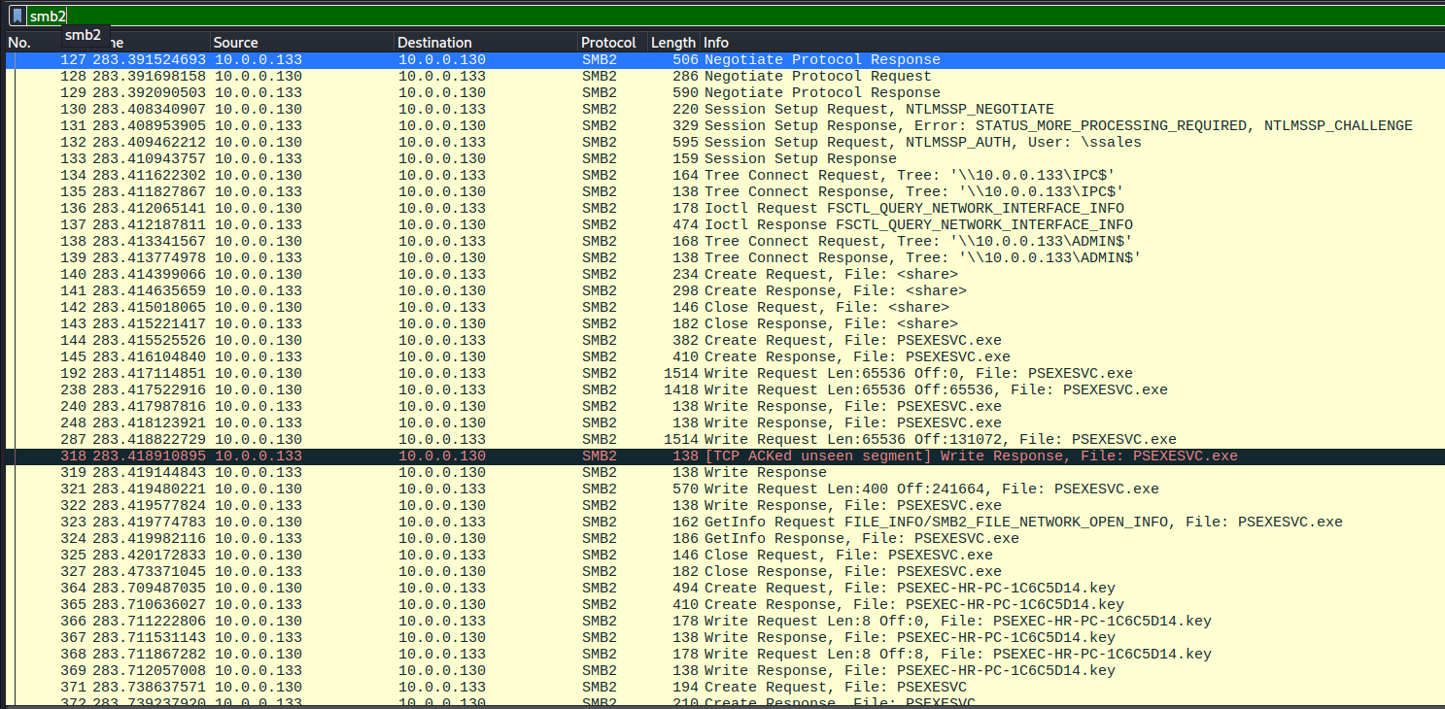The image size is (1445, 709).
Task: Select packet 321 Write Request Len:400
Action: point(724,489)
